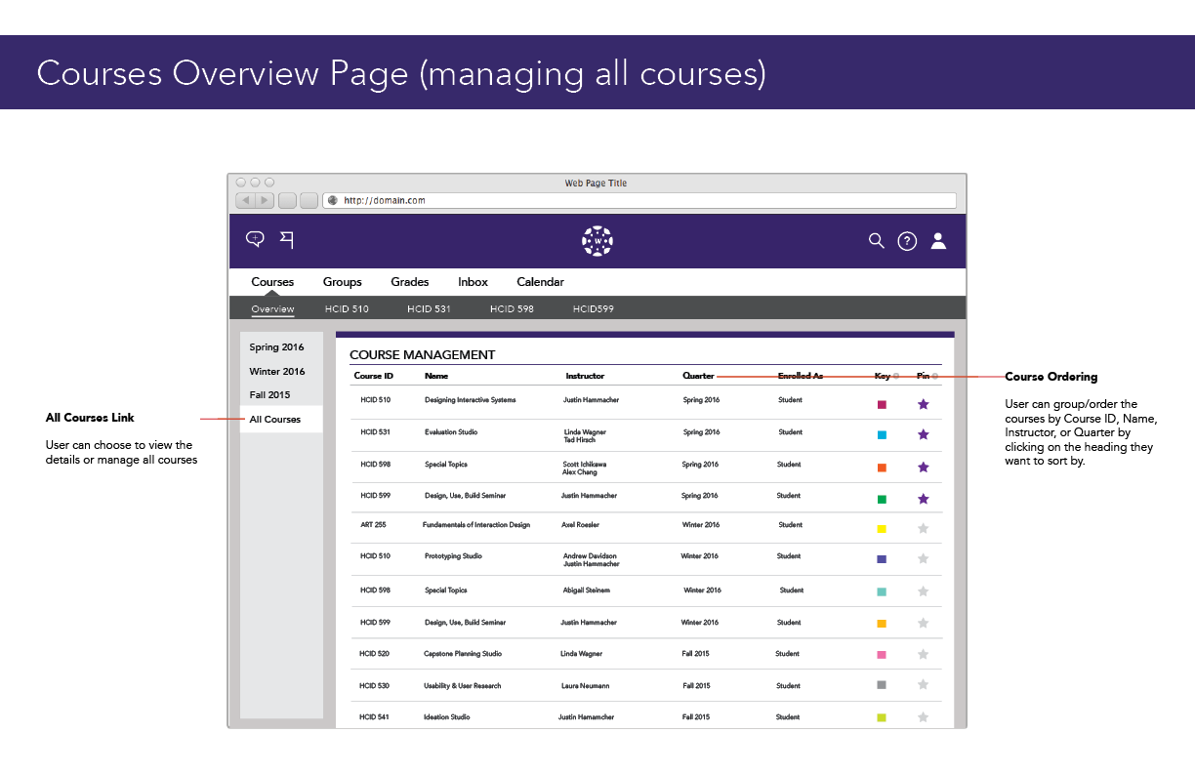Open search using the magnifier icon
1195x773 pixels.
[877, 240]
